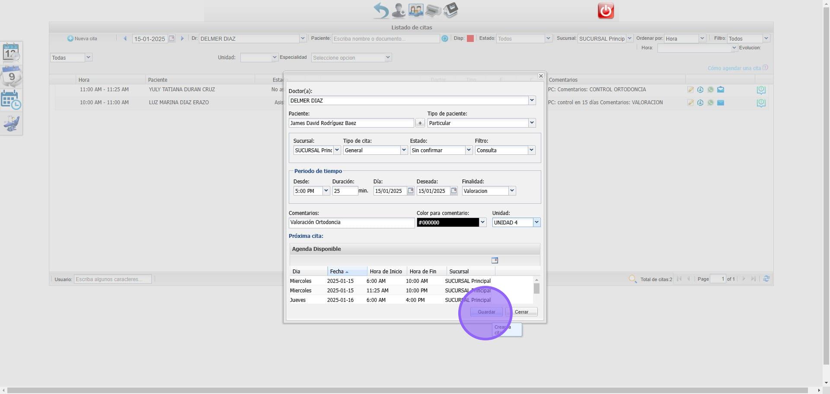
Task: Click the add patient silhouette icon
Action: [398, 10]
